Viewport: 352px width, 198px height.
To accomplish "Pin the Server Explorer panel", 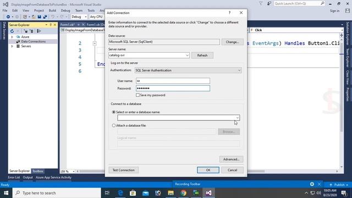I will (x=51, y=25).
